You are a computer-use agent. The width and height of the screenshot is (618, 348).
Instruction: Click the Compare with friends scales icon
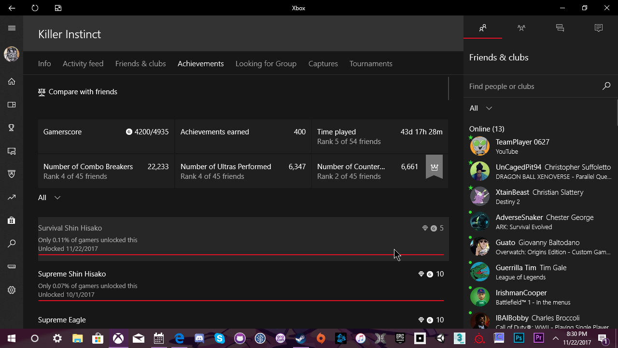pyautogui.click(x=42, y=92)
